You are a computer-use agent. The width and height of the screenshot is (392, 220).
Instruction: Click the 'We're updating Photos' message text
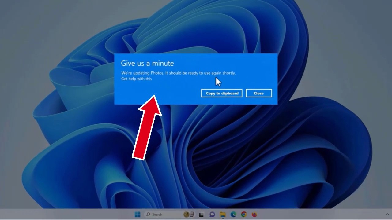(x=179, y=73)
